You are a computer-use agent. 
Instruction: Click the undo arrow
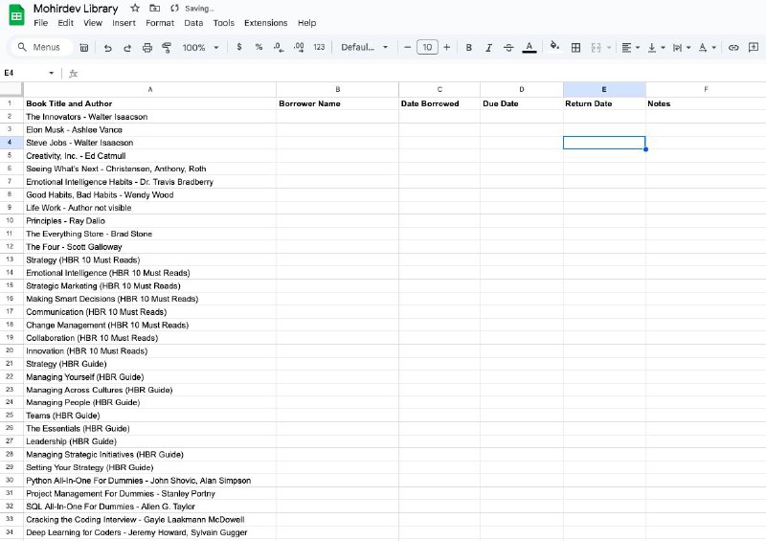[x=108, y=48]
